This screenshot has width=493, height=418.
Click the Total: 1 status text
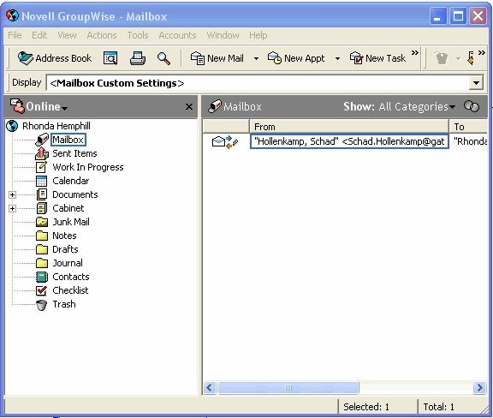(x=438, y=407)
